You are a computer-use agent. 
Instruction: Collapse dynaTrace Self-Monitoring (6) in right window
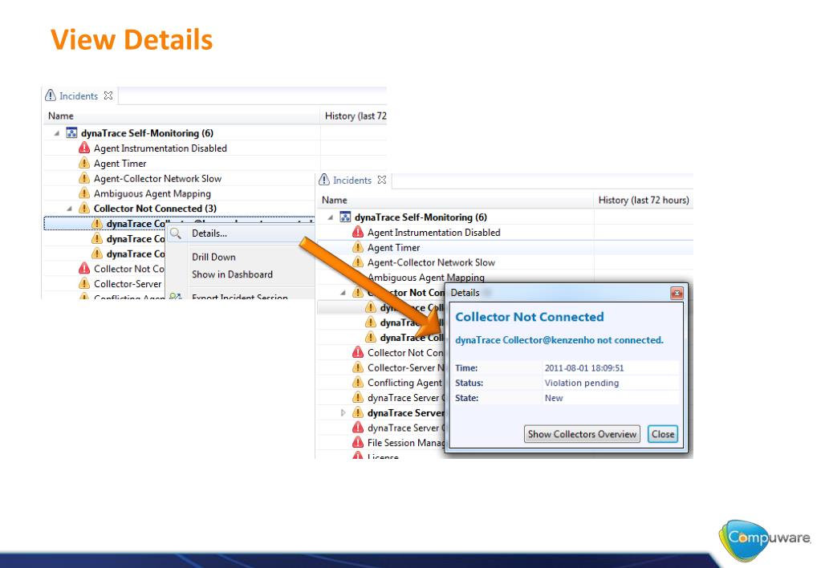331,217
